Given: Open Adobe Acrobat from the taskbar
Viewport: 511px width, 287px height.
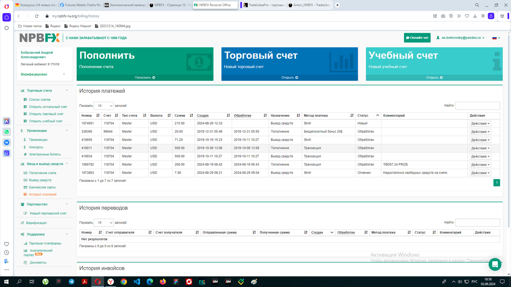Looking at the screenshot, I should pyautogui.click(x=84, y=281).
